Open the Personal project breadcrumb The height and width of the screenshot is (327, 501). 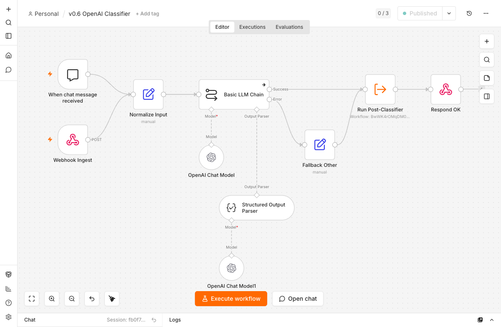43,14
